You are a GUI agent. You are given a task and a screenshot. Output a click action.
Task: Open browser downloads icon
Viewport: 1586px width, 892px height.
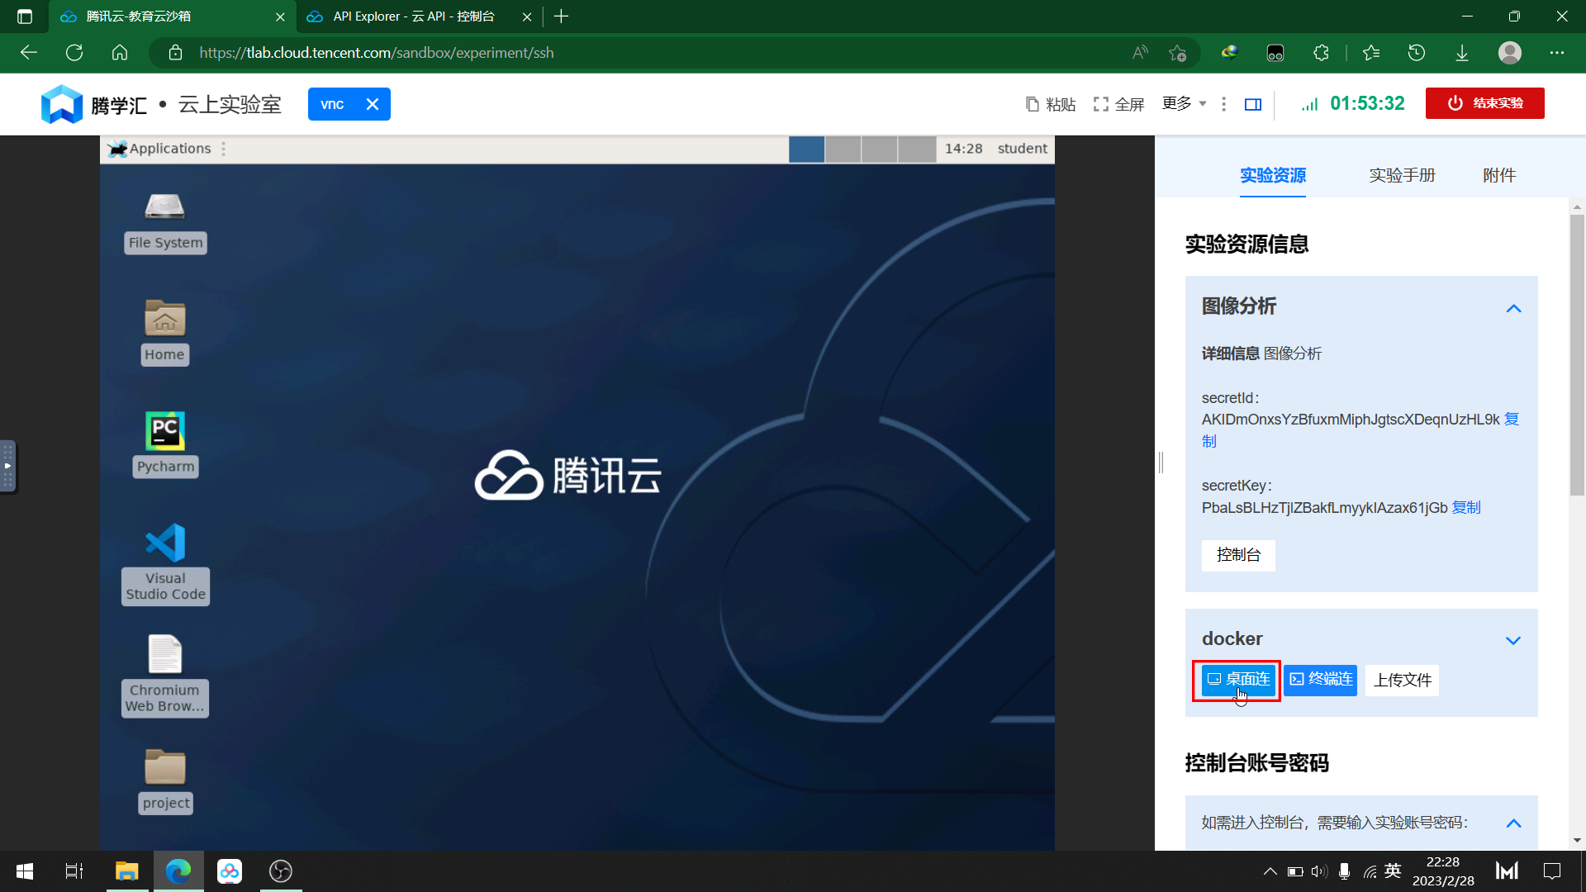1462,53
